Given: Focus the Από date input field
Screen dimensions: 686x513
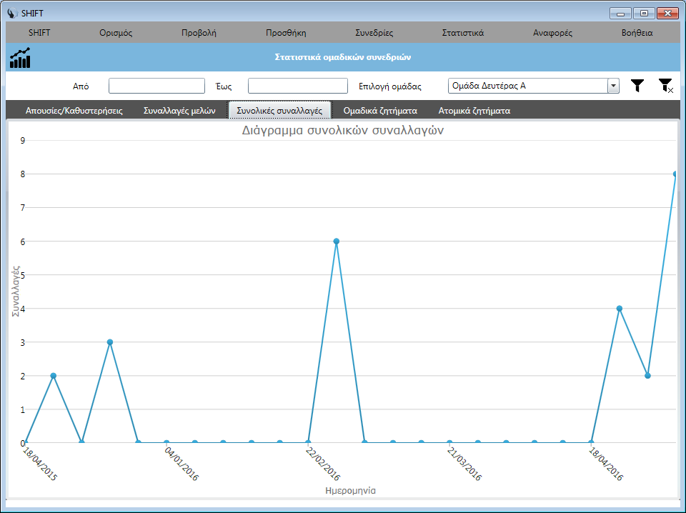Looking at the screenshot, I should point(156,86).
